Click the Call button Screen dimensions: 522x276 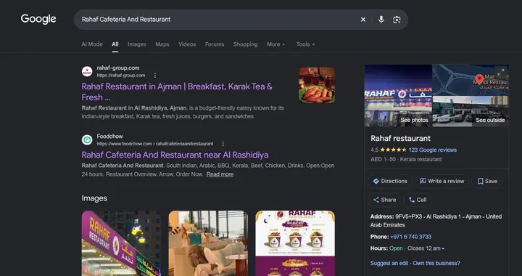418,200
